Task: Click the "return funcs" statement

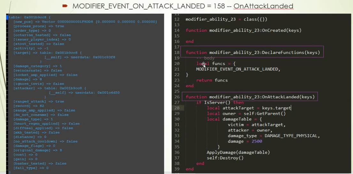Action: [x=212, y=80]
